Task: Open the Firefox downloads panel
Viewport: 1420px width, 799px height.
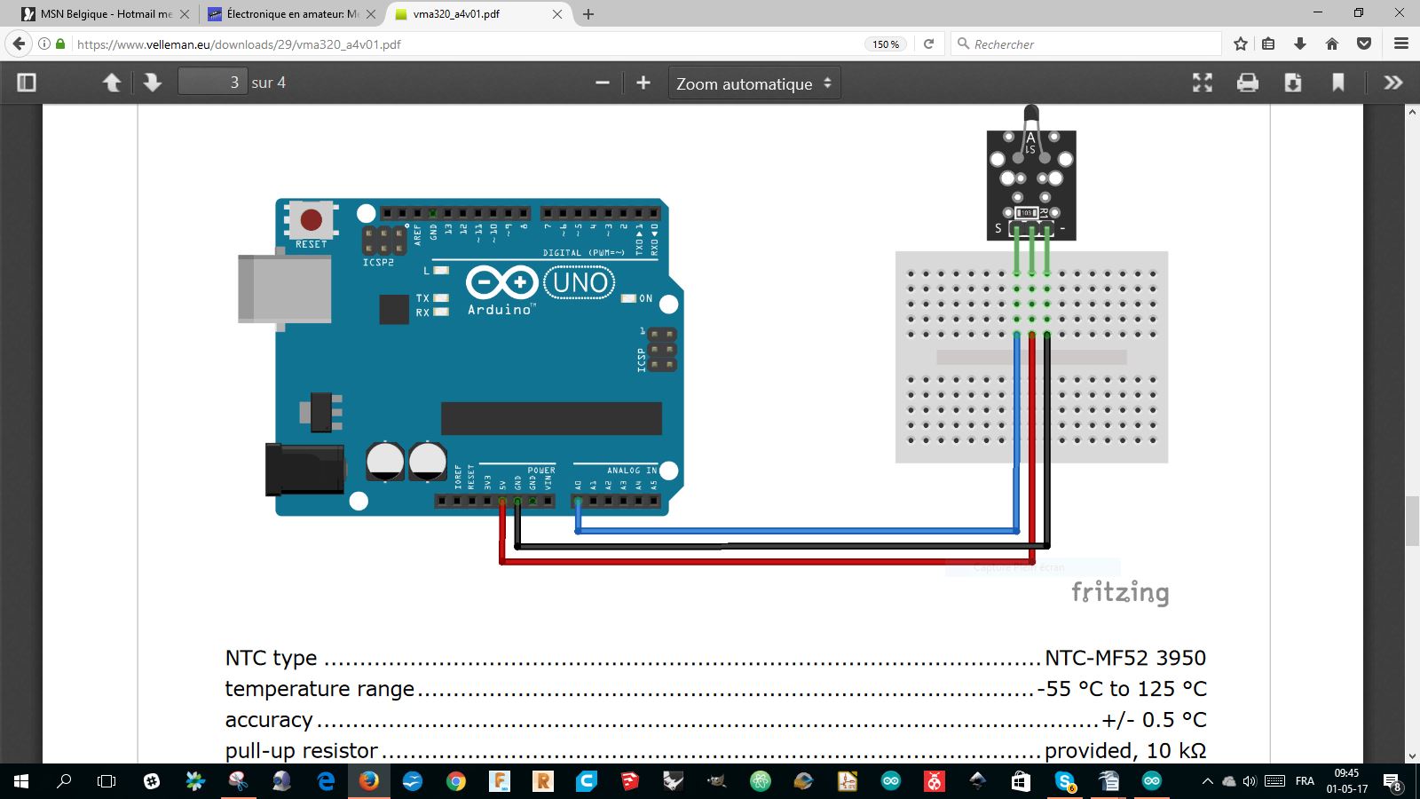Action: tap(1300, 44)
